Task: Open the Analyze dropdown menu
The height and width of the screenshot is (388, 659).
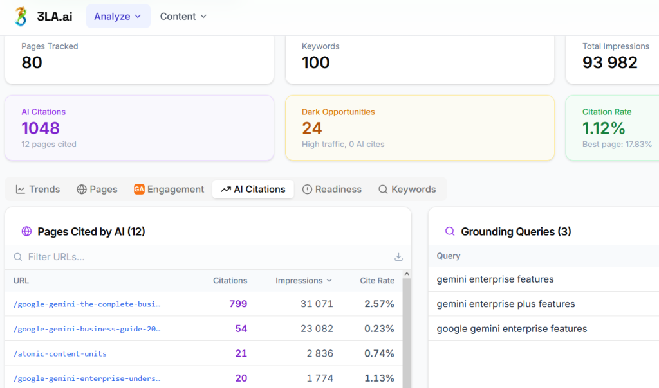Action: pos(118,16)
